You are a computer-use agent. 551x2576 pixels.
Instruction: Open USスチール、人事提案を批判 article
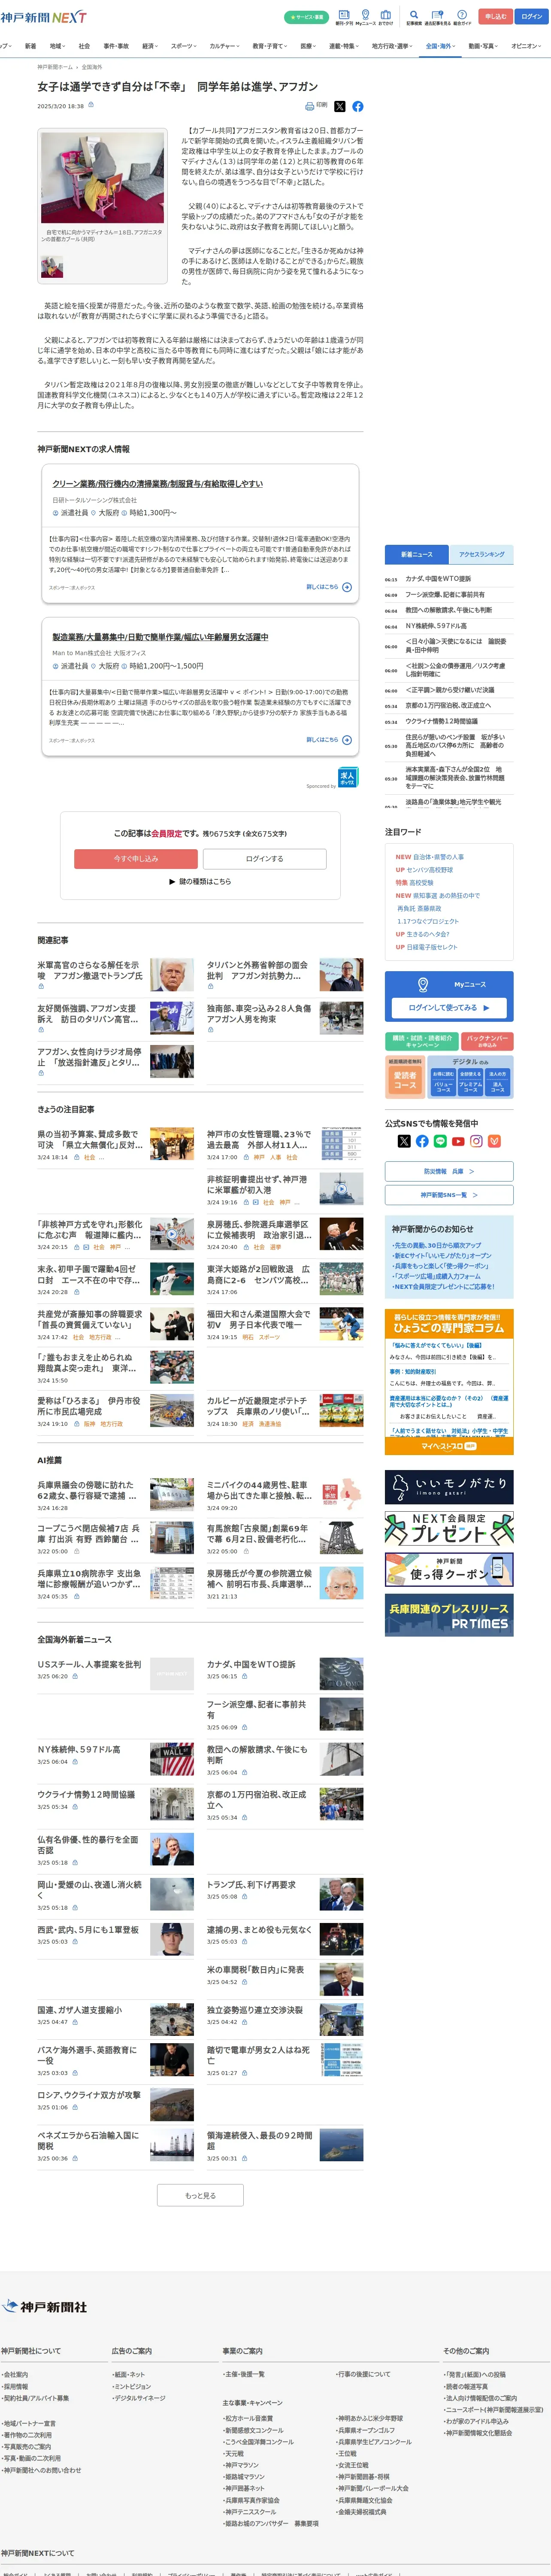click(x=89, y=1665)
